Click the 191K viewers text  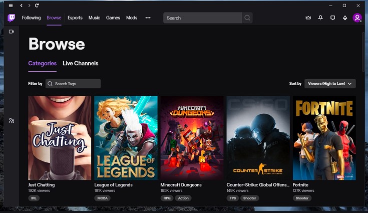click(105, 190)
